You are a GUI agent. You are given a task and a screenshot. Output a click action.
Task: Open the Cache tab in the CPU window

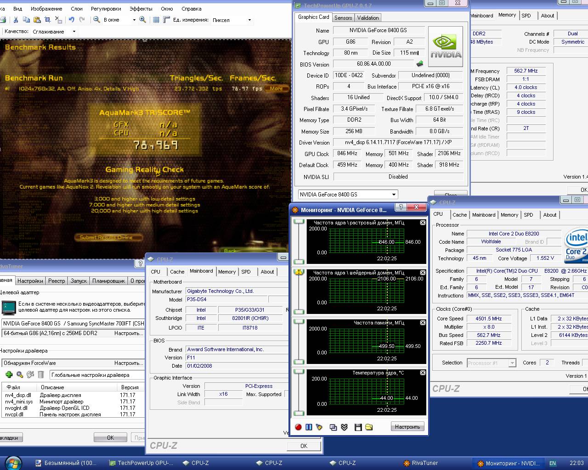pyautogui.click(x=459, y=215)
